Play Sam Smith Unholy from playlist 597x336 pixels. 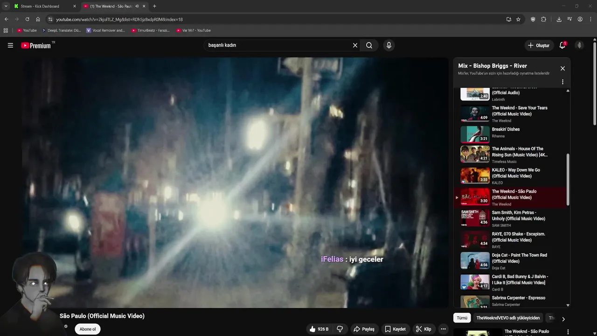[511, 218]
